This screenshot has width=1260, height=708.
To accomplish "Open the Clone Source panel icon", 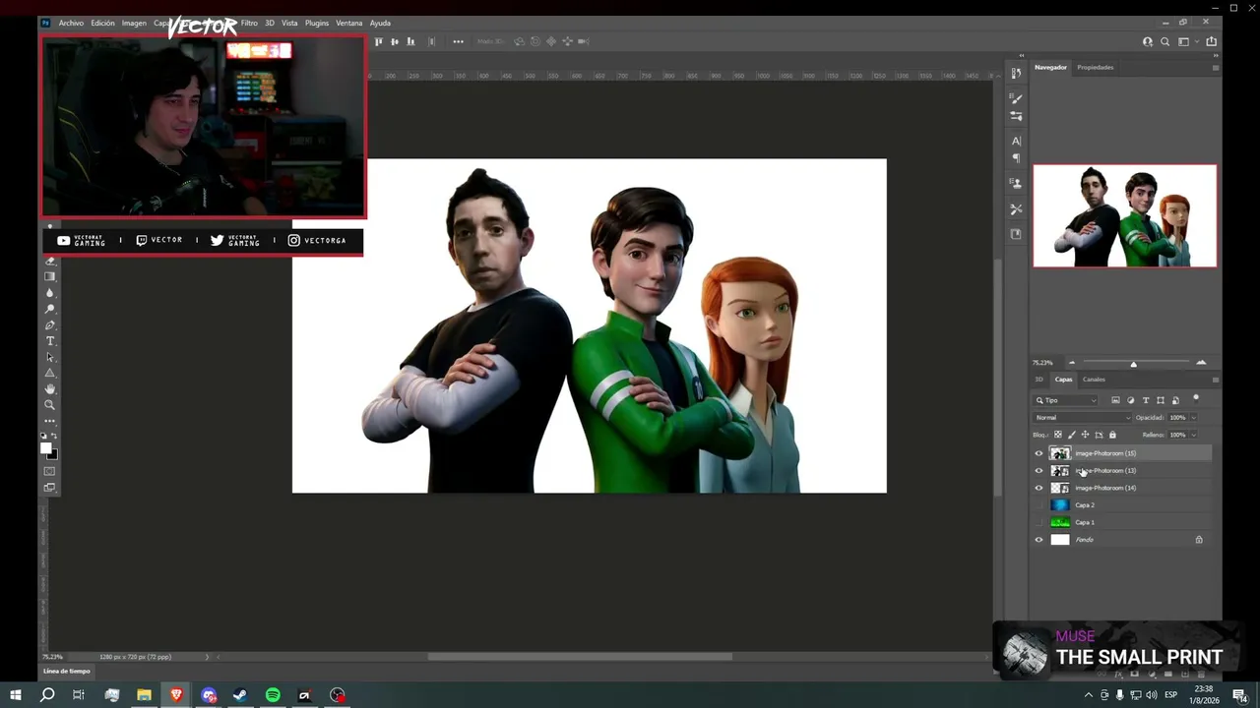I will click(1017, 183).
